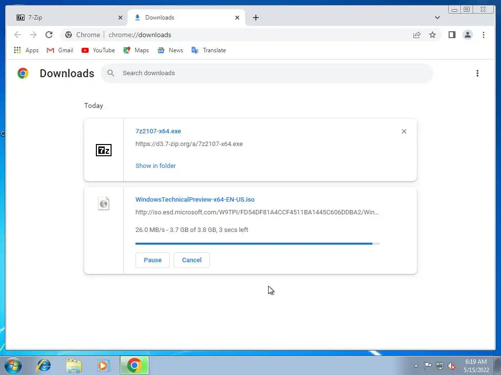Open the taskbar clock and date
501x375 pixels.
coord(476,366)
